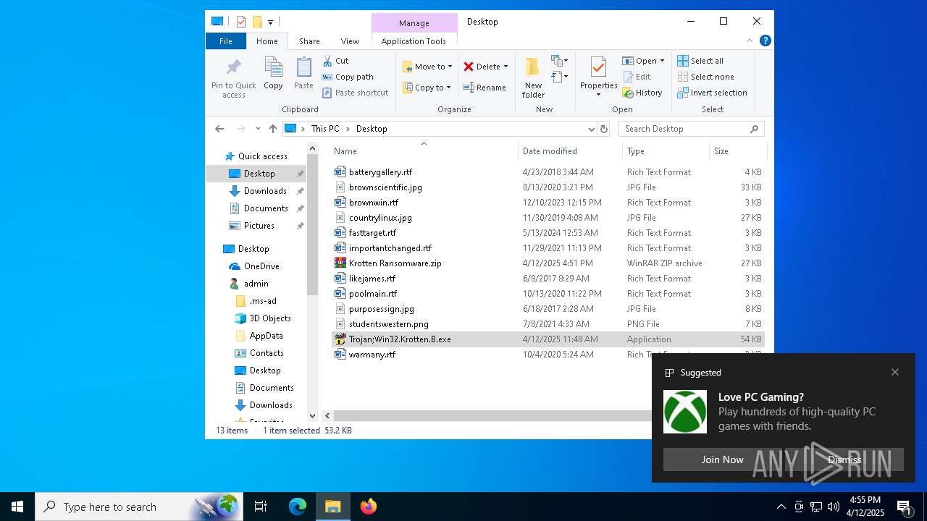Go back with the Back arrow

tap(220, 129)
